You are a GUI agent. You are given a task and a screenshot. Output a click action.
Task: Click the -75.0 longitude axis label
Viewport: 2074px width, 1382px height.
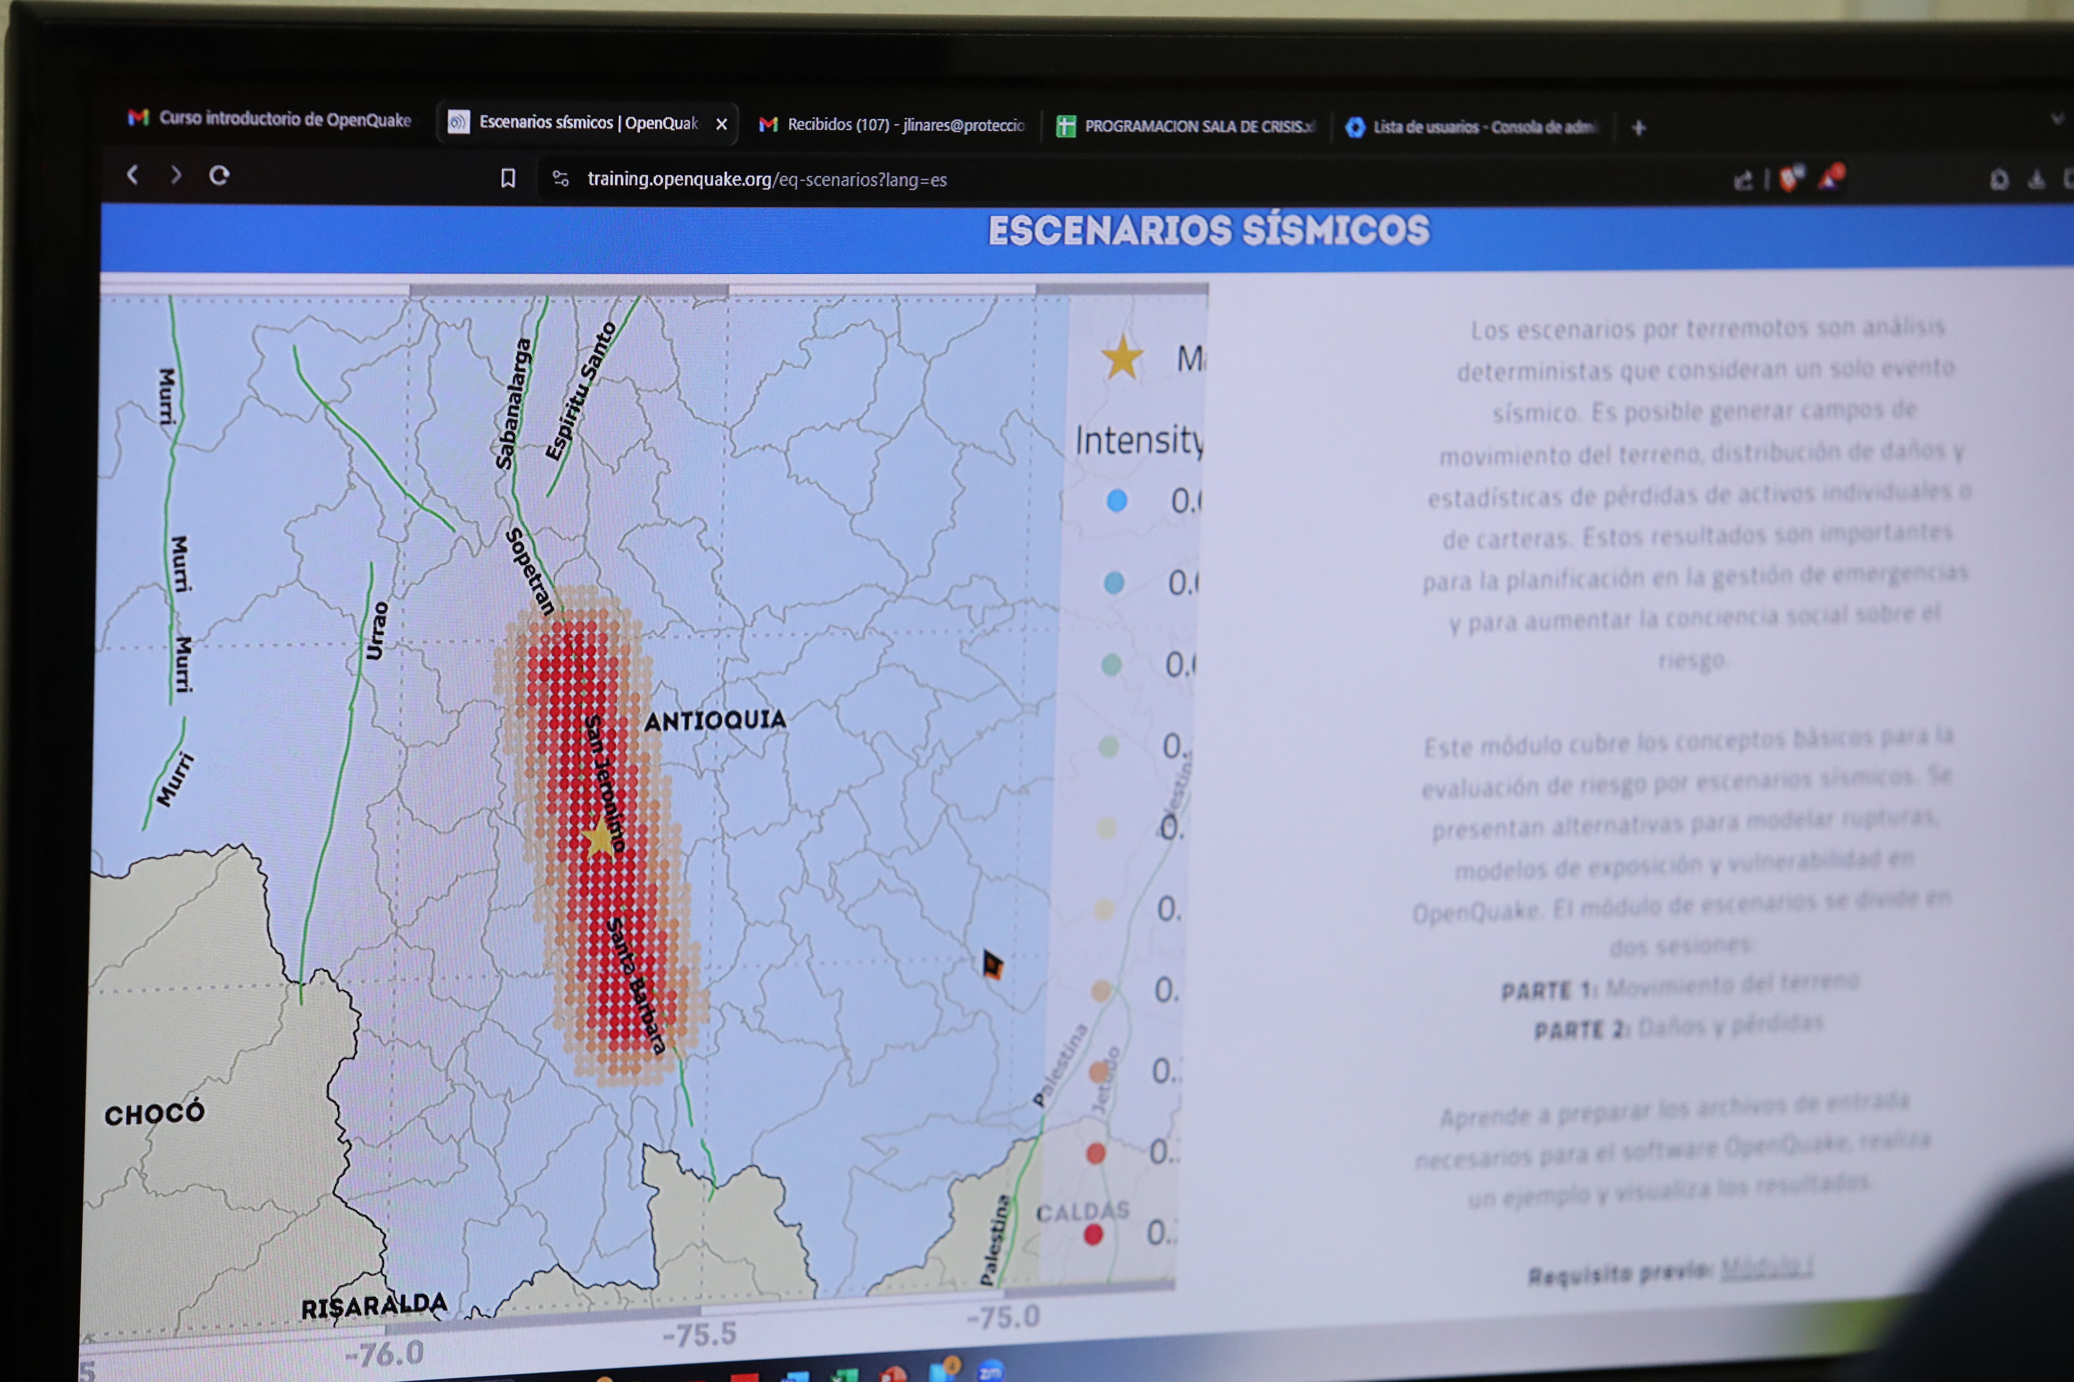1004,1317
